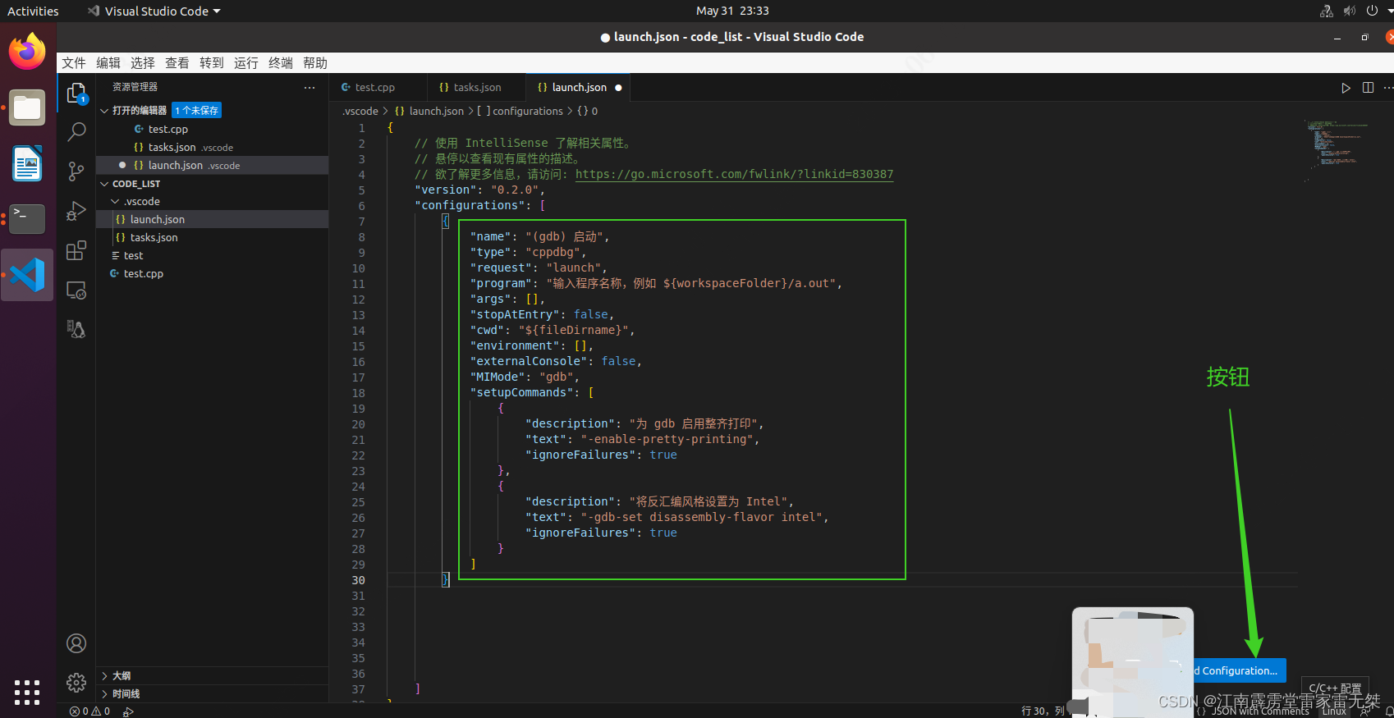This screenshot has height=718, width=1394.
Task: Open the test binary file in tree
Action: pyautogui.click(x=213, y=256)
